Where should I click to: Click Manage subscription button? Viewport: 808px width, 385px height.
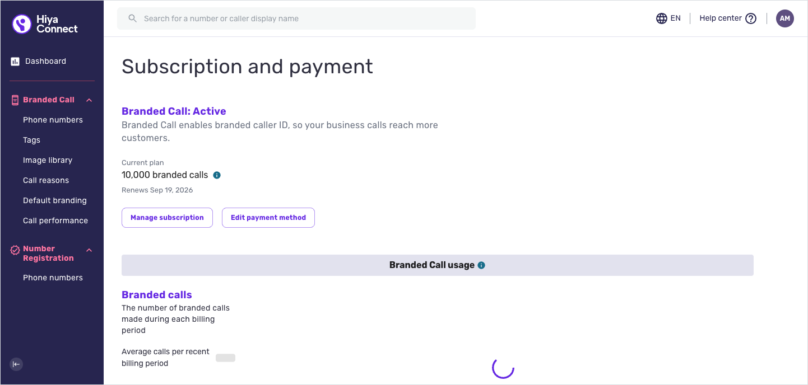pos(167,218)
